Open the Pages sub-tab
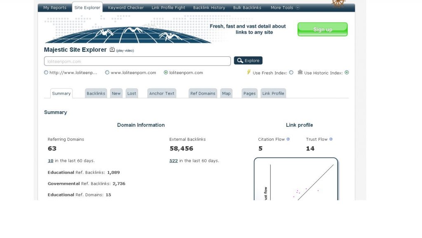The height and width of the screenshot is (238, 422). coord(249,93)
